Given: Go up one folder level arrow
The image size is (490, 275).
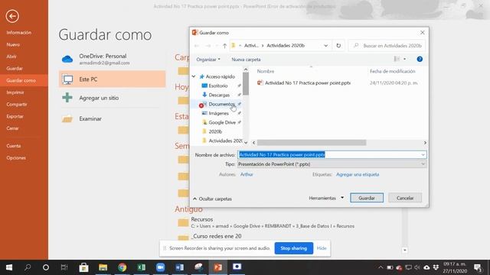Looking at the screenshot, I should (x=224, y=46).
